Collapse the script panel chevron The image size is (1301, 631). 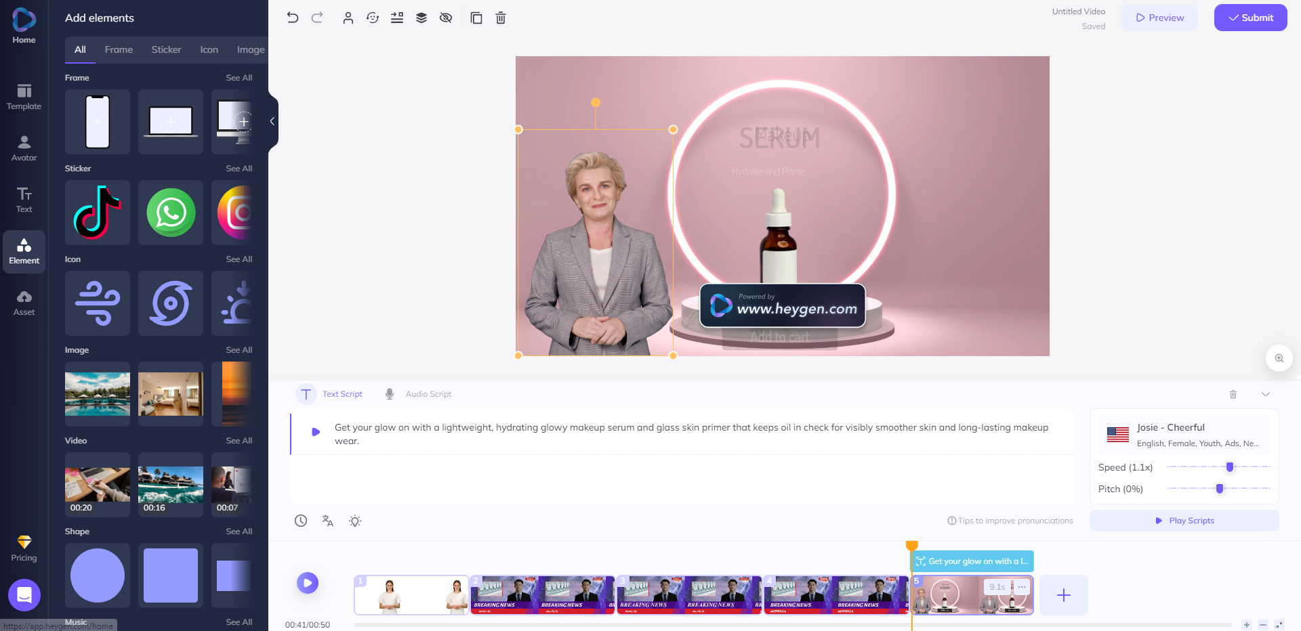pyautogui.click(x=1265, y=394)
